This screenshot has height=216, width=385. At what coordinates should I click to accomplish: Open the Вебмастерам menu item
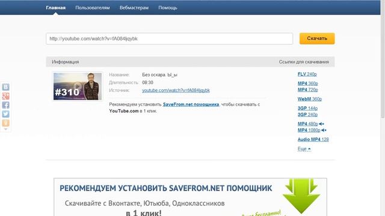(134, 8)
